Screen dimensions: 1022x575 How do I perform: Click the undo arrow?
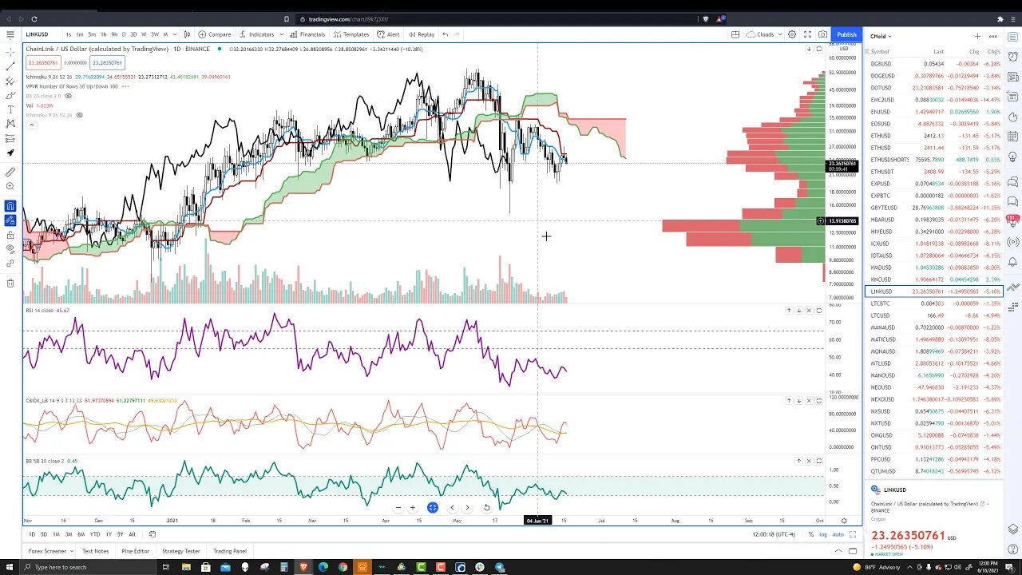tap(445, 34)
